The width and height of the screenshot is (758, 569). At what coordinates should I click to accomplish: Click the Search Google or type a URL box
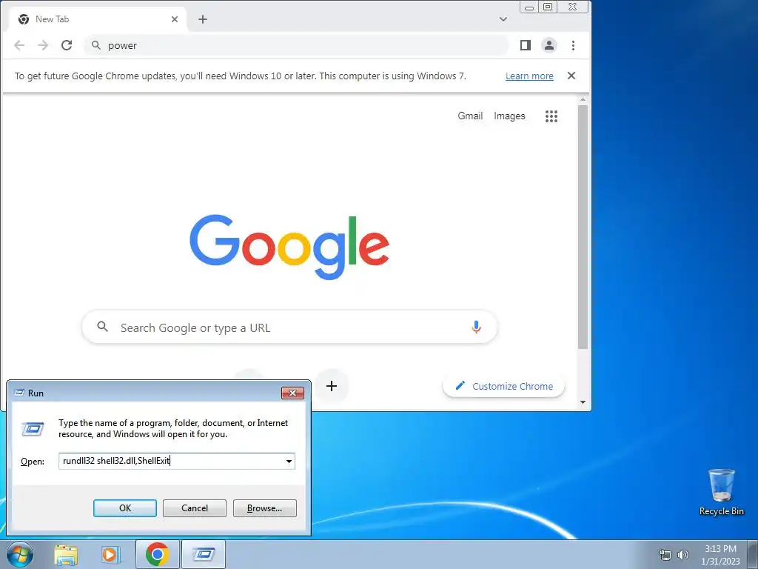point(289,327)
